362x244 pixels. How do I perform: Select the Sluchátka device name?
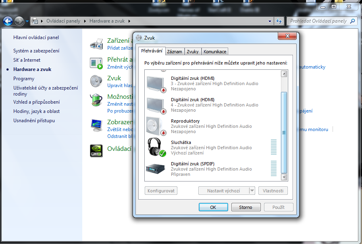[x=181, y=142]
